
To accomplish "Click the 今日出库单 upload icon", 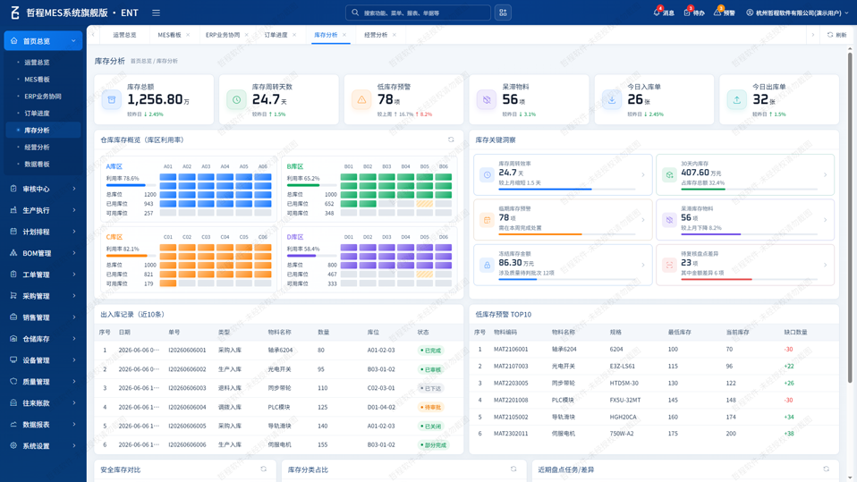I will pos(737,100).
